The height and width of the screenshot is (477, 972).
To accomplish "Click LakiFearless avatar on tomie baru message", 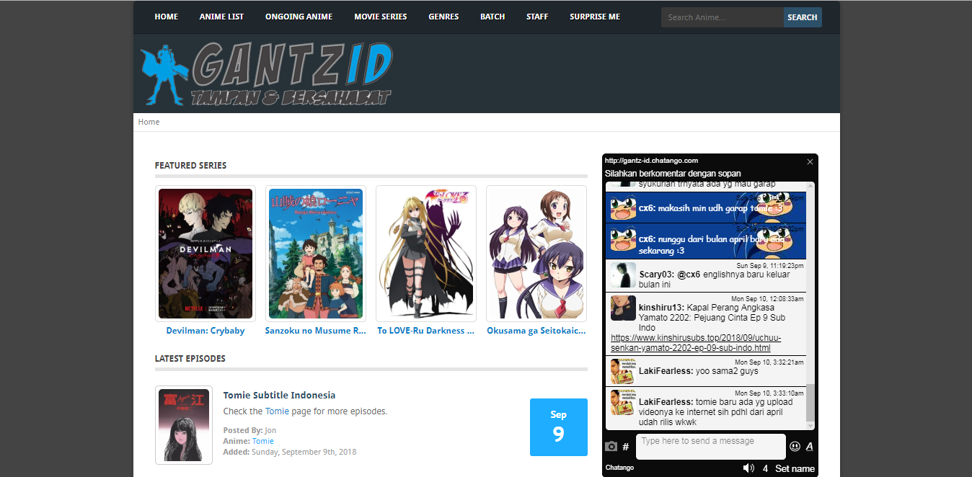I will click(623, 402).
